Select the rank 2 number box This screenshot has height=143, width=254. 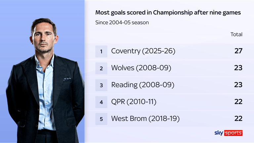pos(101,68)
